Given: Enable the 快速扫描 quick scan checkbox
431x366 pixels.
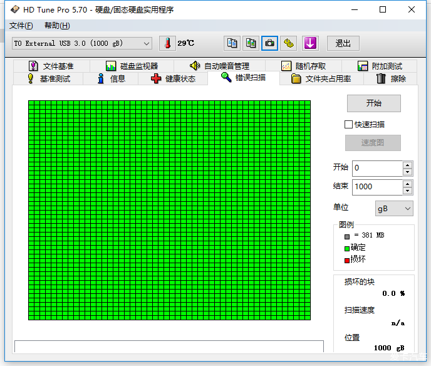Looking at the screenshot, I should [349, 125].
